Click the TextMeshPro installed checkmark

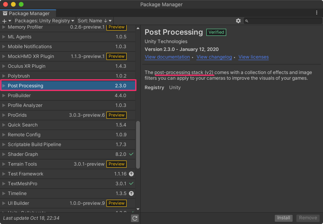(x=131, y=184)
